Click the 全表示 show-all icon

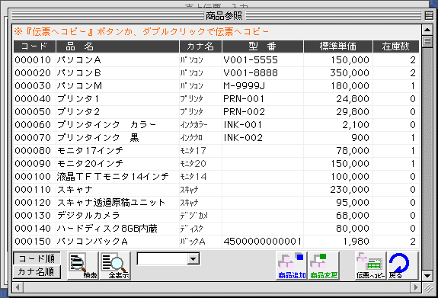click(115, 265)
